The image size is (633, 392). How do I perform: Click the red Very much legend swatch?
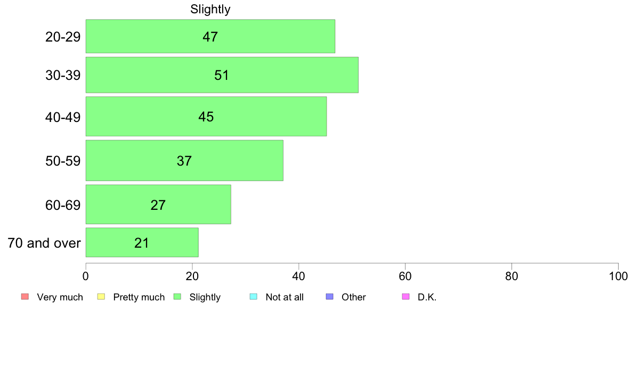point(25,297)
